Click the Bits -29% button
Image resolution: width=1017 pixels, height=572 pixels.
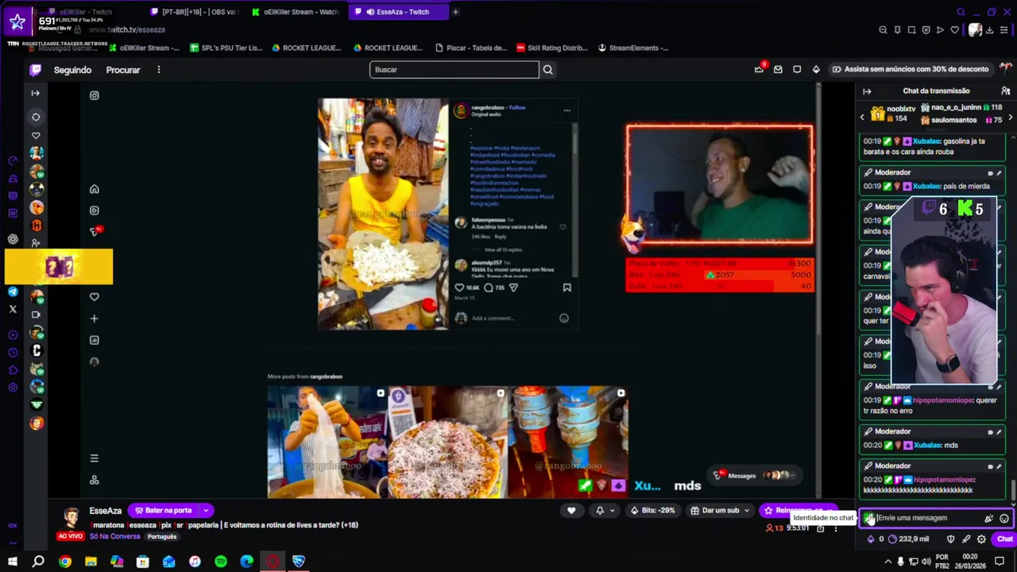click(x=653, y=510)
